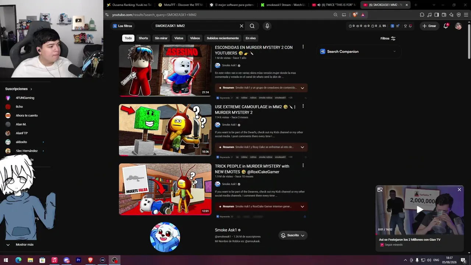Select the Videos filter chip
Image resolution: width=471 pixels, height=265 pixels.
pyautogui.click(x=195, y=38)
